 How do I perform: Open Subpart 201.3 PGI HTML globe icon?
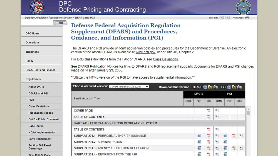point(225,148)
